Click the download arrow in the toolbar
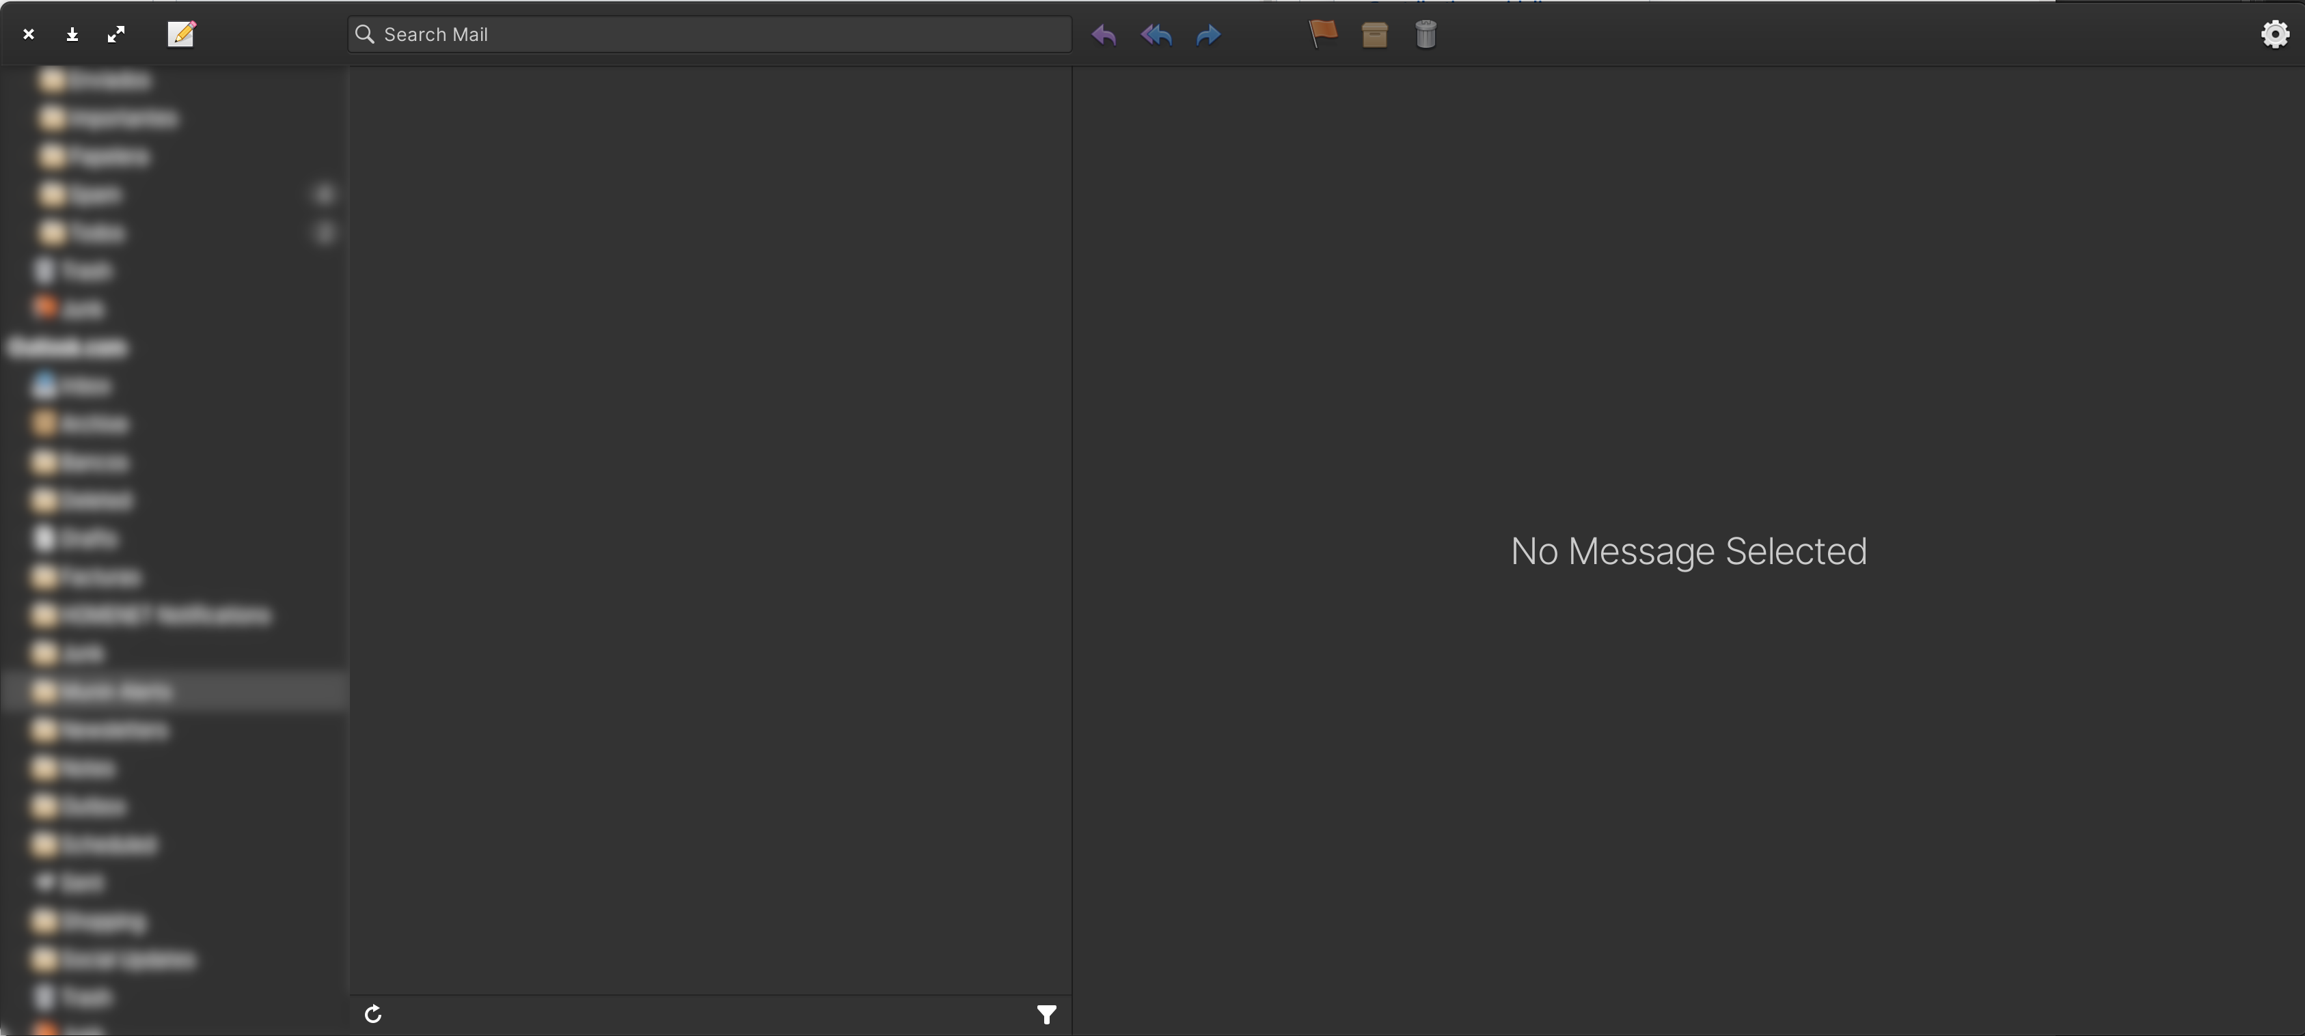This screenshot has height=1036, width=2305. click(72, 34)
